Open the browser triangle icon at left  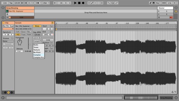[x=3, y=8]
